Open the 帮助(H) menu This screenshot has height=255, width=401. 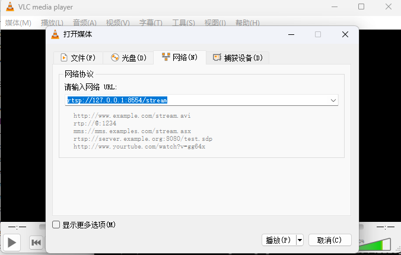(247, 23)
